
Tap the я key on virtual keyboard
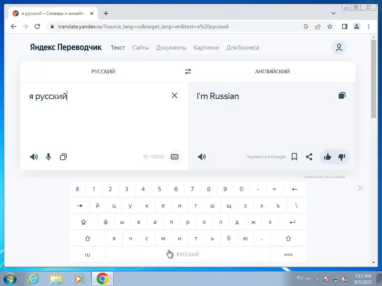pos(114,238)
